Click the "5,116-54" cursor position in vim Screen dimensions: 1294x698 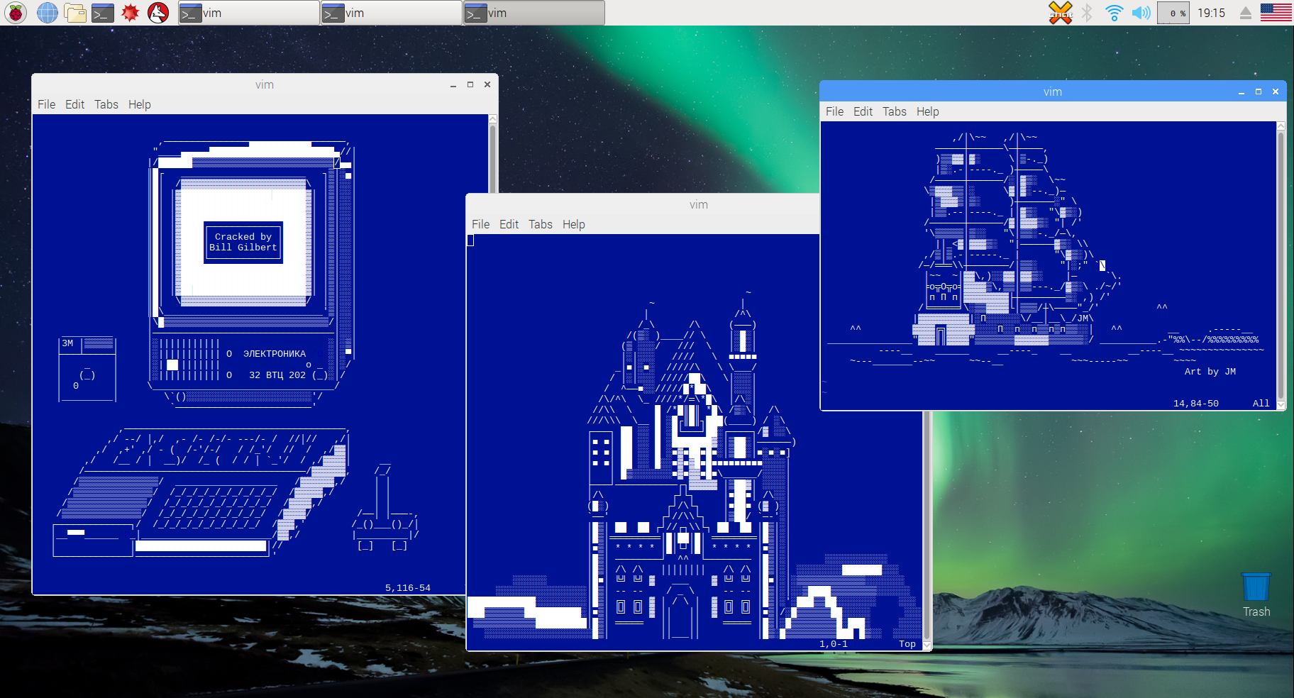coord(408,588)
